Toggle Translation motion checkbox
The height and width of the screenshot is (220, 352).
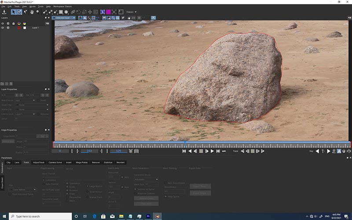click(x=67, y=183)
